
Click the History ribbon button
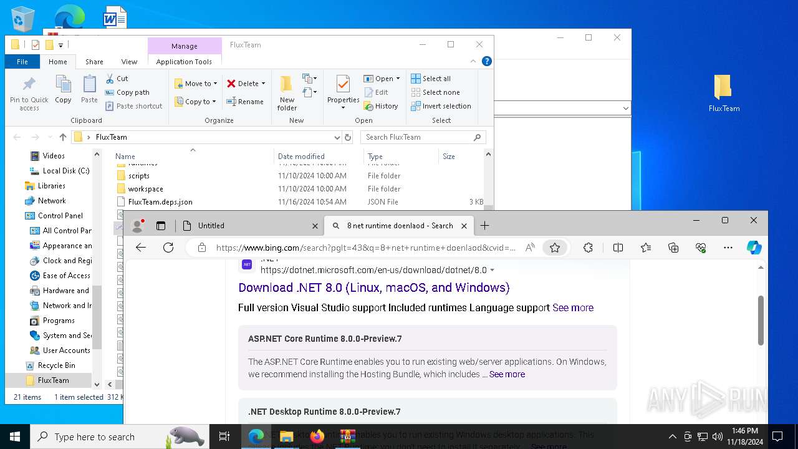pos(381,106)
